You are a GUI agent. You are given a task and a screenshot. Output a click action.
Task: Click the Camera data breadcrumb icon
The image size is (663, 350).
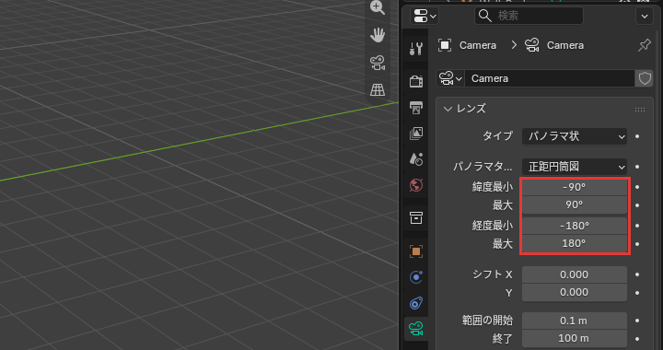click(532, 45)
